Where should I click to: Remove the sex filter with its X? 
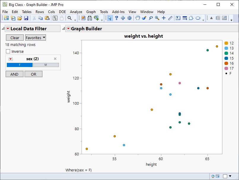pyautogui.click(x=55, y=59)
